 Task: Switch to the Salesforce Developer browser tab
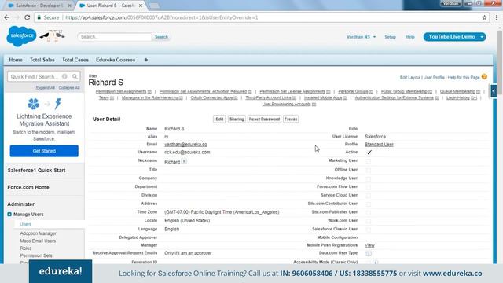39,6
